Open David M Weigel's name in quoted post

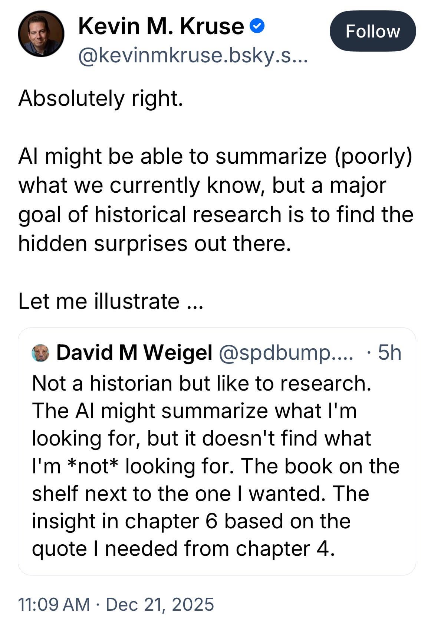pyautogui.click(x=134, y=352)
